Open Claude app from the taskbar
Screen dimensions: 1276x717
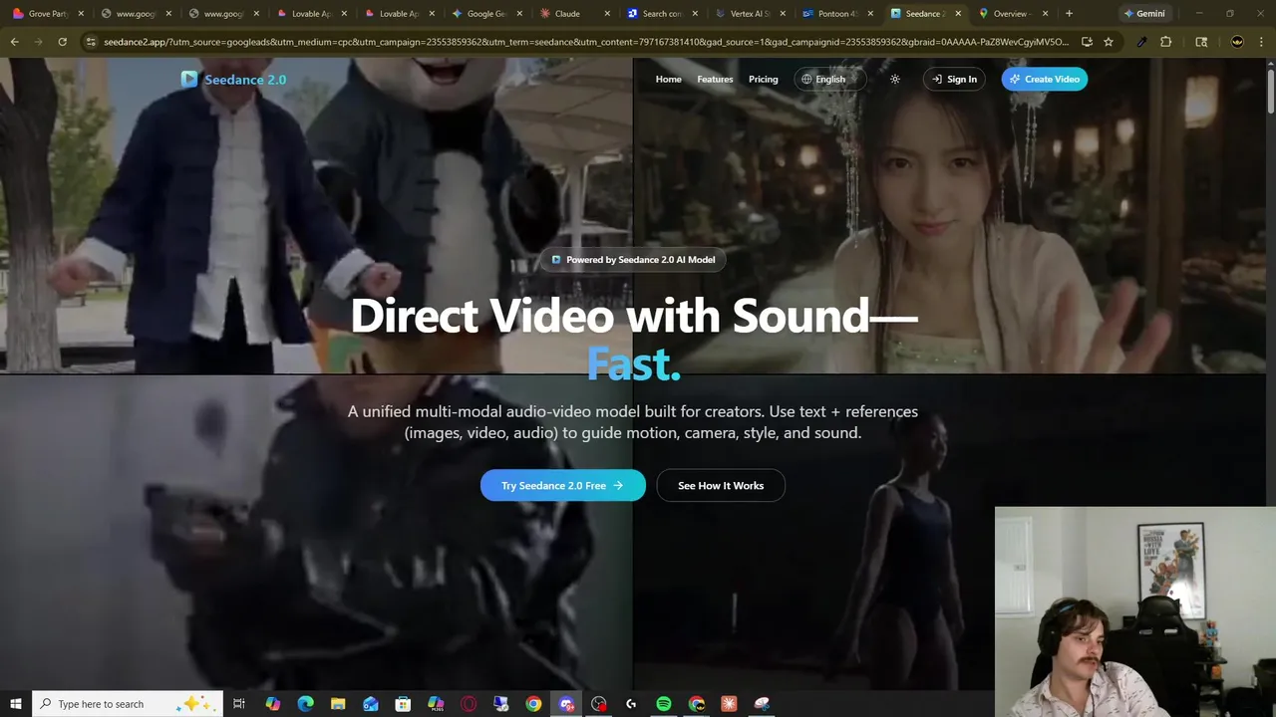tap(729, 704)
